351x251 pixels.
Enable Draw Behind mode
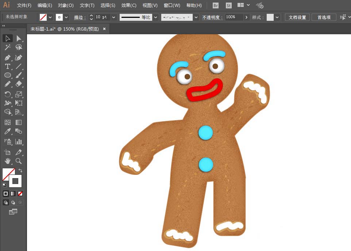click(x=13, y=203)
